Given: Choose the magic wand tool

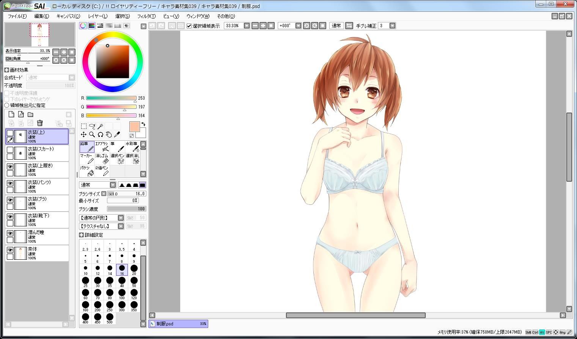Looking at the screenshot, I should coord(100,126).
